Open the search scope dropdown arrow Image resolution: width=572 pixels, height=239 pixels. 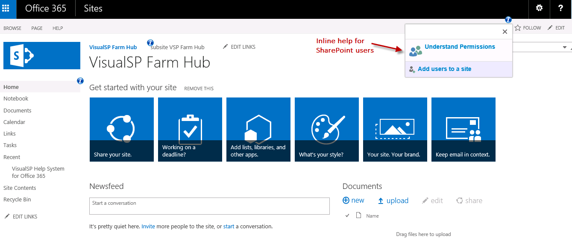[565, 47]
